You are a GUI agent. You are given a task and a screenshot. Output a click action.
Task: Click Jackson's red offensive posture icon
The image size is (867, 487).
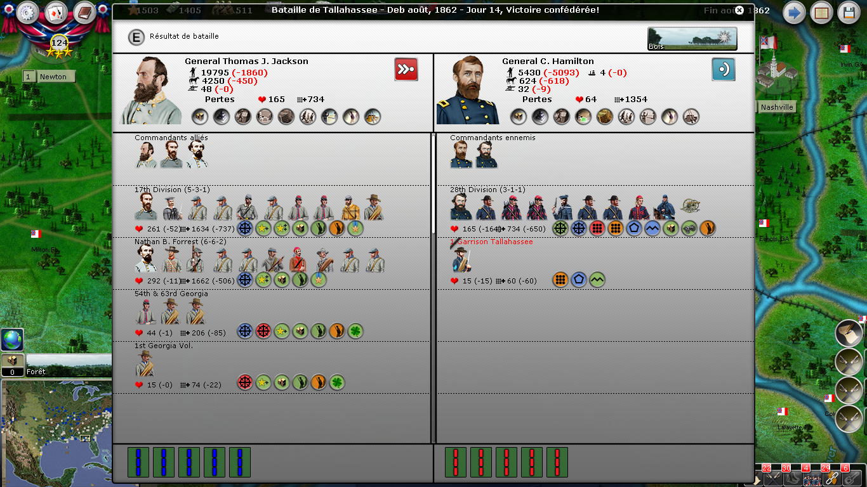[406, 69]
